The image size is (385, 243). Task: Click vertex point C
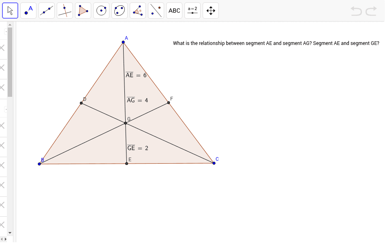click(214, 163)
